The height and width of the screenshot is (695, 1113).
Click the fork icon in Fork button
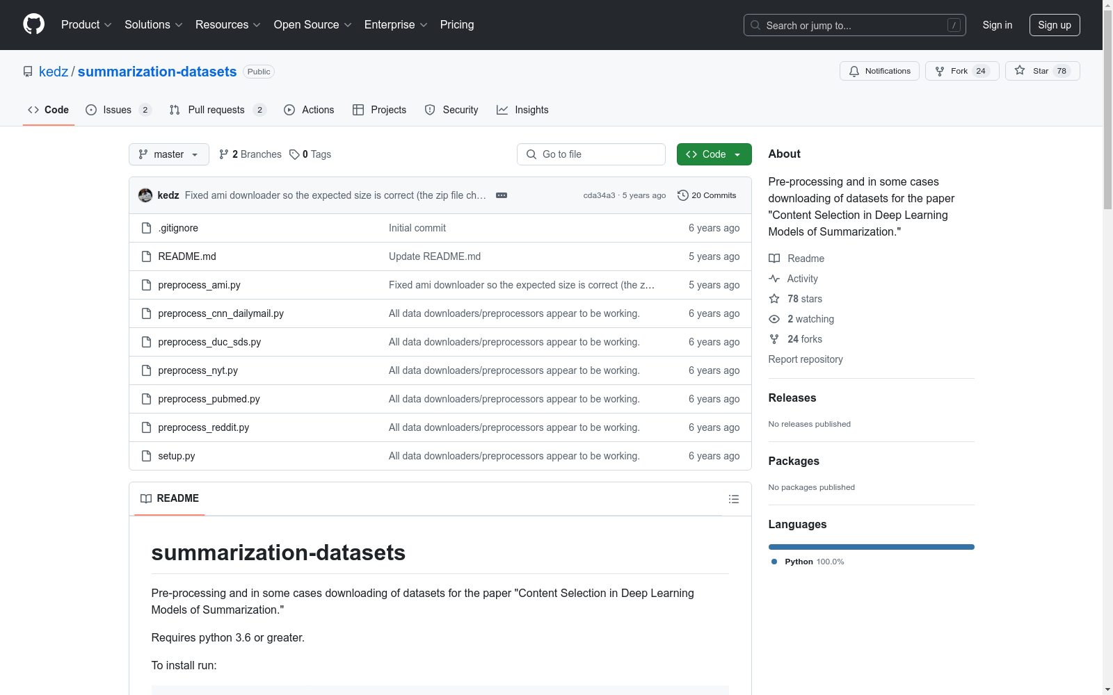(x=940, y=71)
